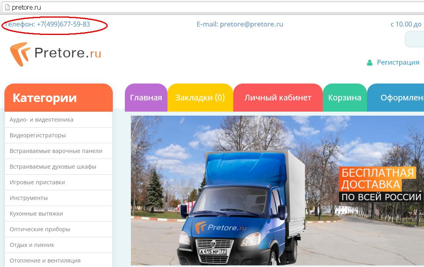Click the delivery truck banner image
424x267 pixels.
(277, 190)
